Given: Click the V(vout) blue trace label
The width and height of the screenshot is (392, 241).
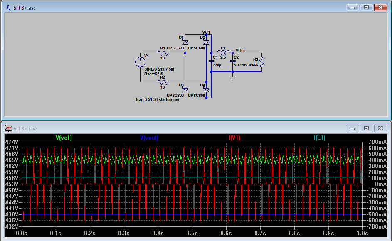Looking at the screenshot, I should (149, 138).
